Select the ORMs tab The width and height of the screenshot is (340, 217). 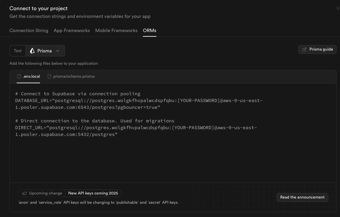point(149,31)
